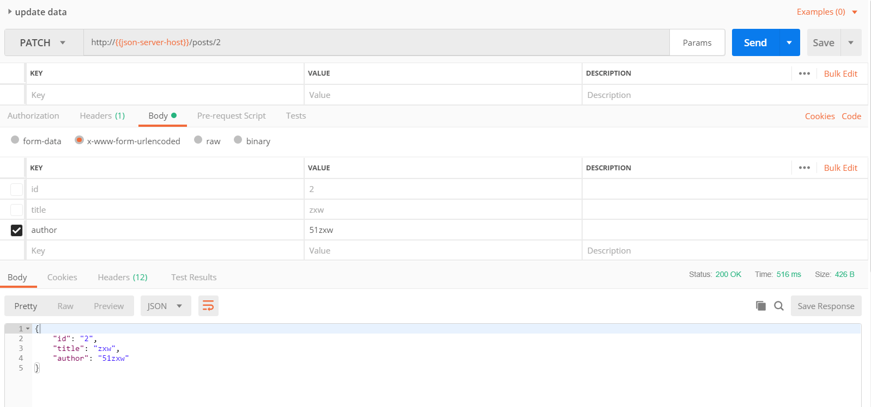This screenshot has height=407, width=871.
Task: Click the 426 B size value
Action: (844, 274)
